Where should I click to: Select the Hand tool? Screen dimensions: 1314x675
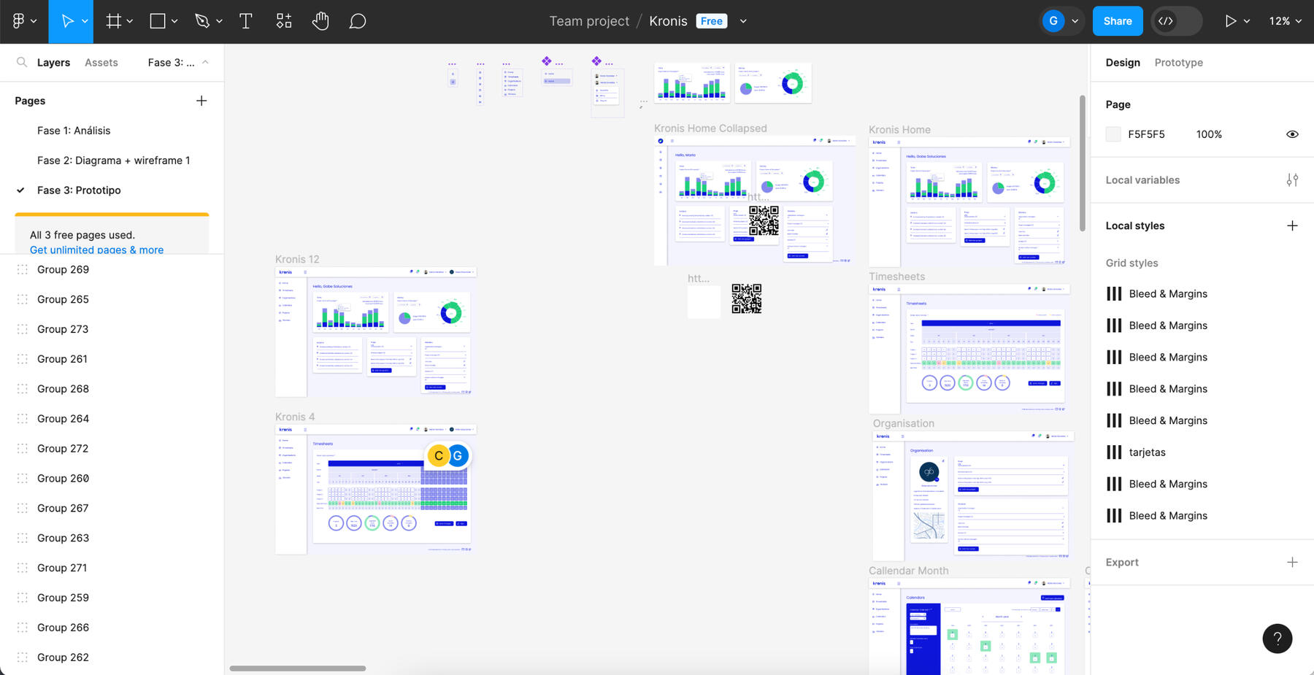[x=320, y=21]
